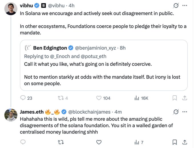Image resolution: width=194 pixels, height=148 pixels.
Task: Open the @vibhu profile handle
Action: tap(56, 5)
